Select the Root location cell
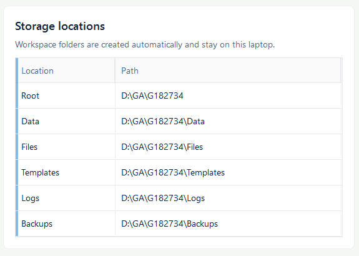 click(66, 96)
